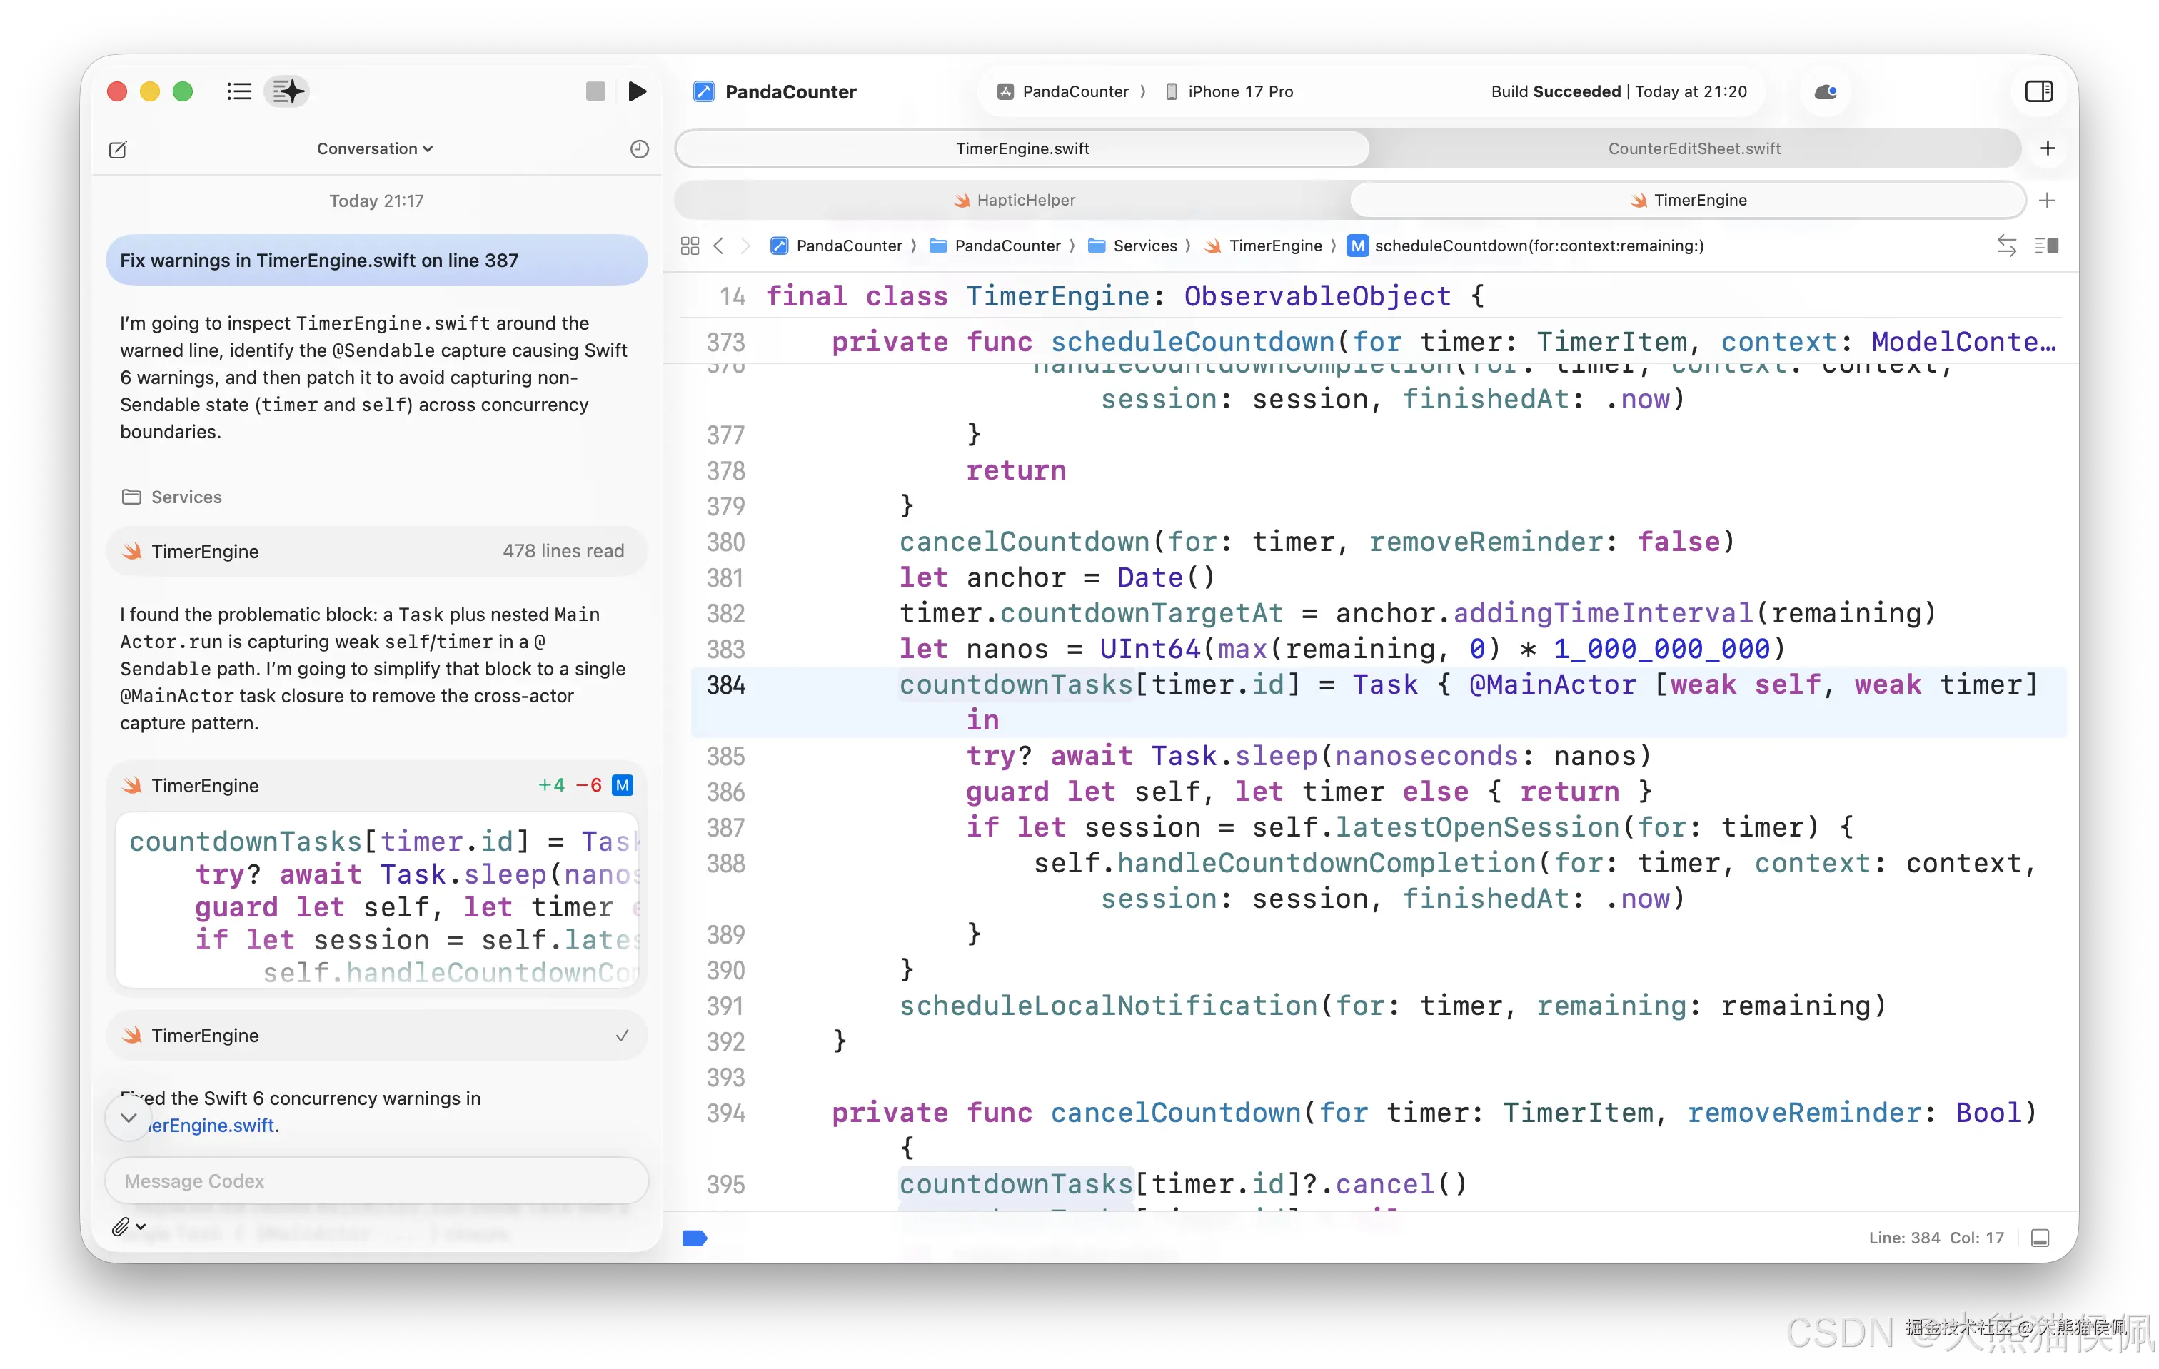Viewport: 2159px width, 1369px height.
Task: Click the Message Codex input field
Action: point(376,1181)
